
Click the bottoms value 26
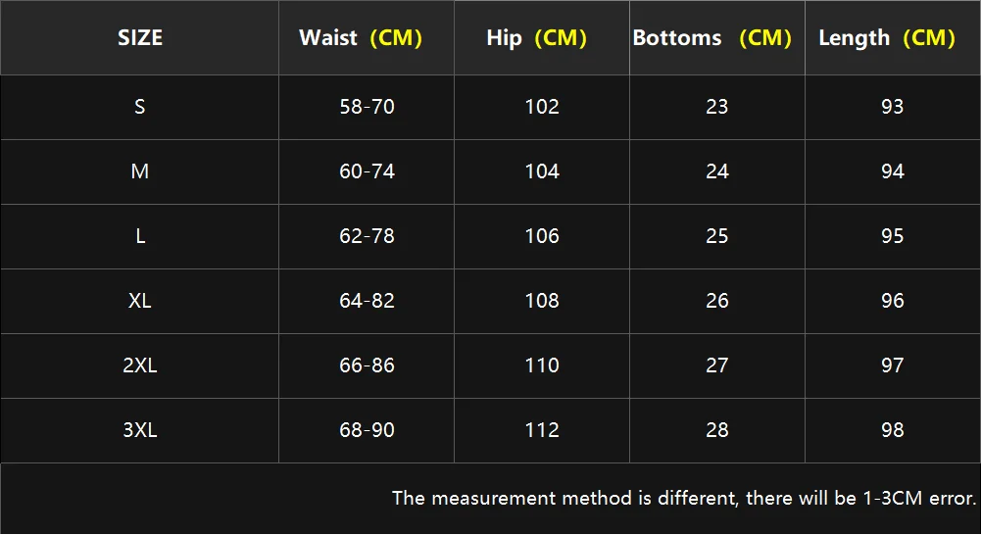click(x=717, y=301)
